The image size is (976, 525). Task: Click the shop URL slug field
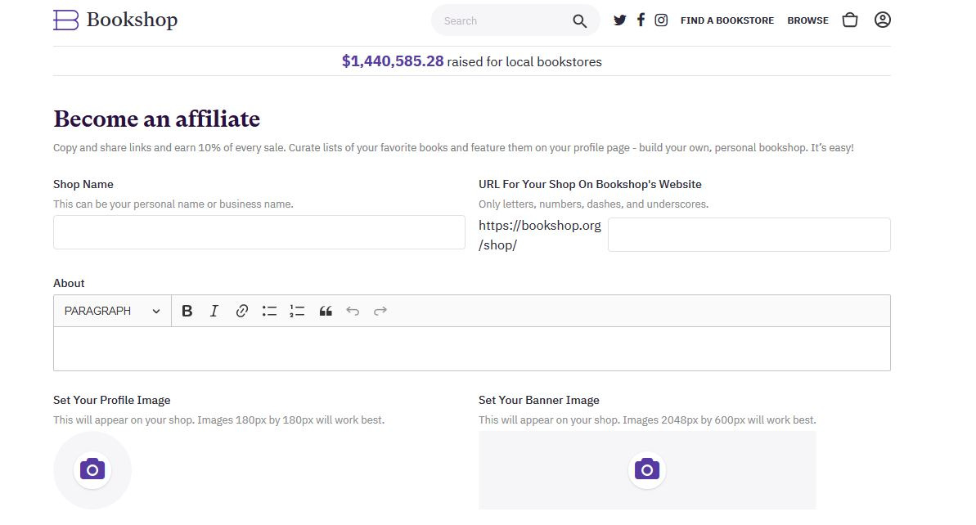(749, 235)
